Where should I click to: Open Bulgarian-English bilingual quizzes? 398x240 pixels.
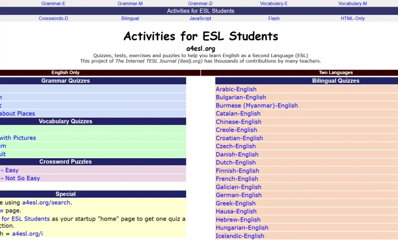[241, 97]
